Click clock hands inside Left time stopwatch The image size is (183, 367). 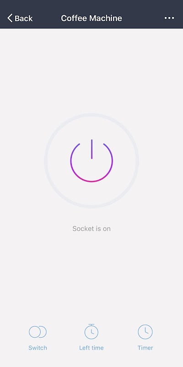[92, 332]
